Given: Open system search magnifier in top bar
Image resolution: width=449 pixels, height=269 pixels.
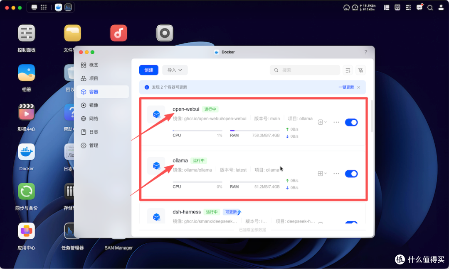Looking at the screenshot, I should pos(430,8).
